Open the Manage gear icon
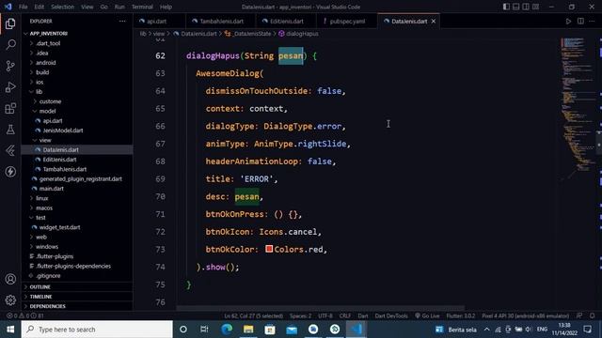This screenshot has width=602, height=338. (10, 300)
